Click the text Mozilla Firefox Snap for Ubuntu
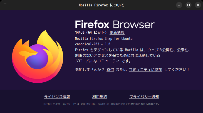Screen dimensions: 203x113 (104, 39)
